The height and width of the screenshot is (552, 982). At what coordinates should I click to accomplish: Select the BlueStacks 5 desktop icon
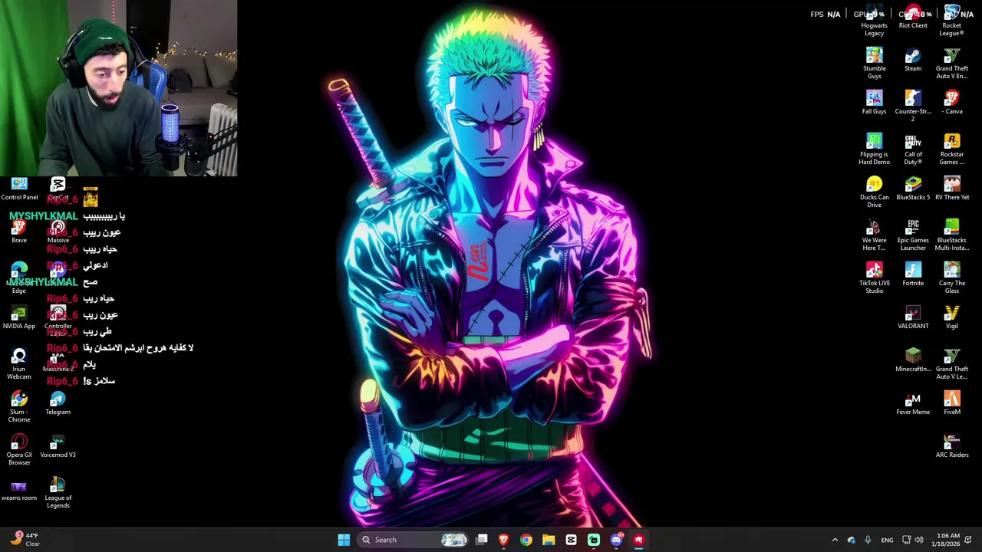913,189
